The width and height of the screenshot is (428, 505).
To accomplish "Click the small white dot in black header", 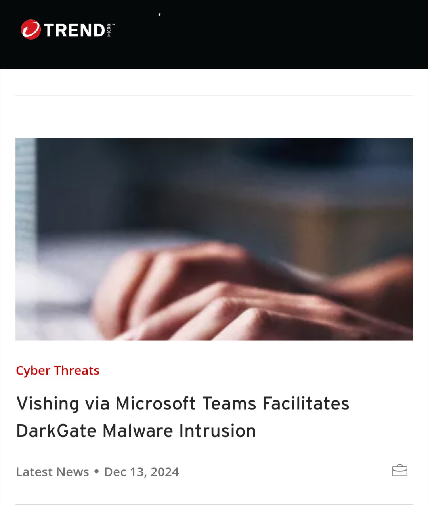I will tap(159, 15).
